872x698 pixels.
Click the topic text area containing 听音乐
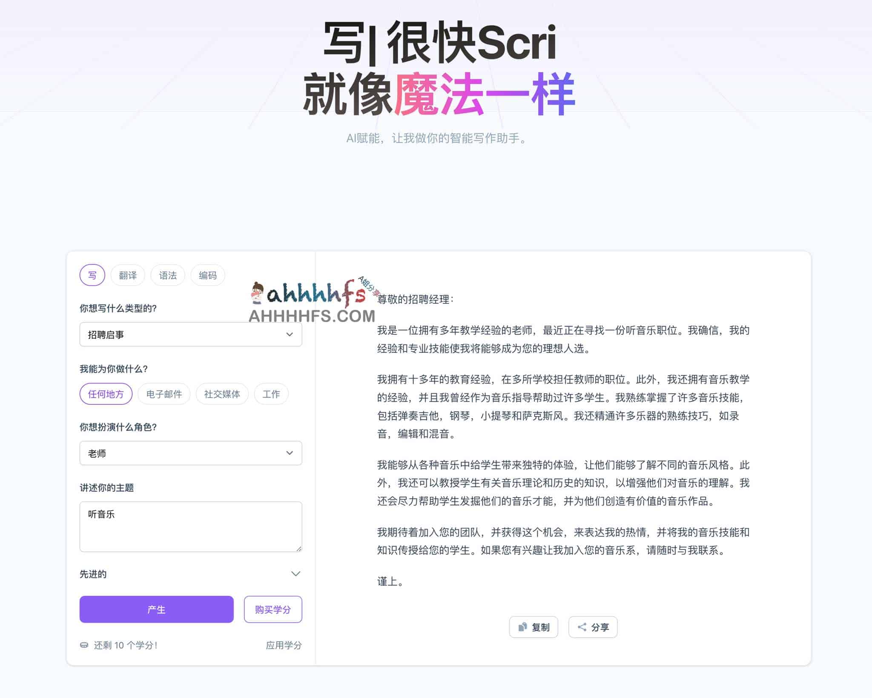click(190, 527)
